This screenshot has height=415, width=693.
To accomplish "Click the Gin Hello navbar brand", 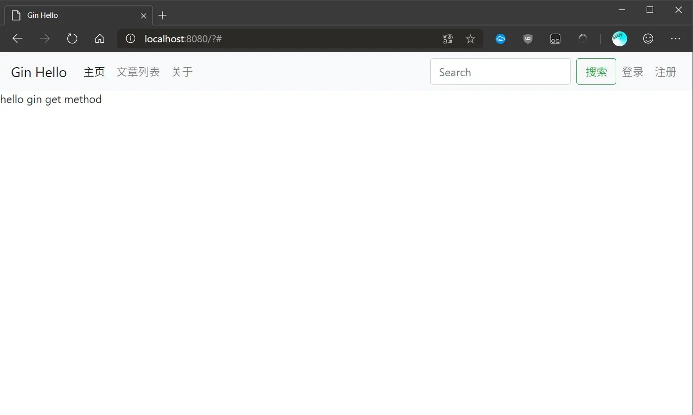I will pyautogui.click(x=39, y=72).
